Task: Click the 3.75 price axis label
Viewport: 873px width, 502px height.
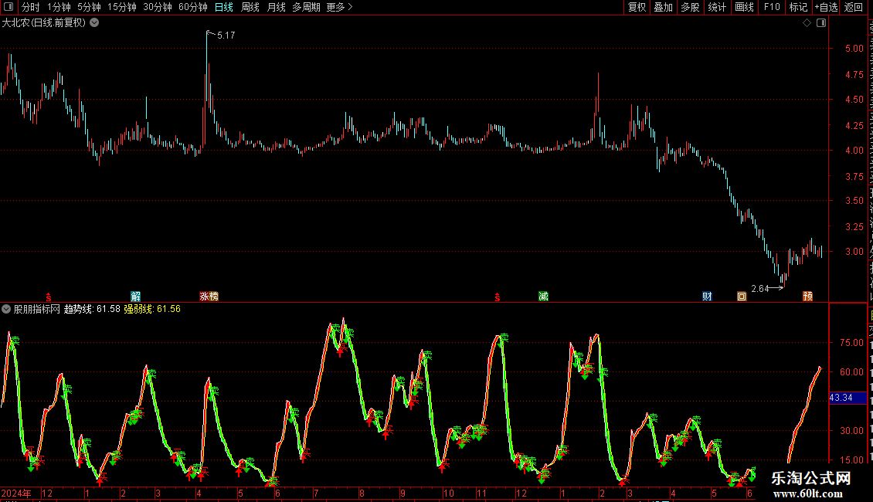Action: click(x=854, y=176)
